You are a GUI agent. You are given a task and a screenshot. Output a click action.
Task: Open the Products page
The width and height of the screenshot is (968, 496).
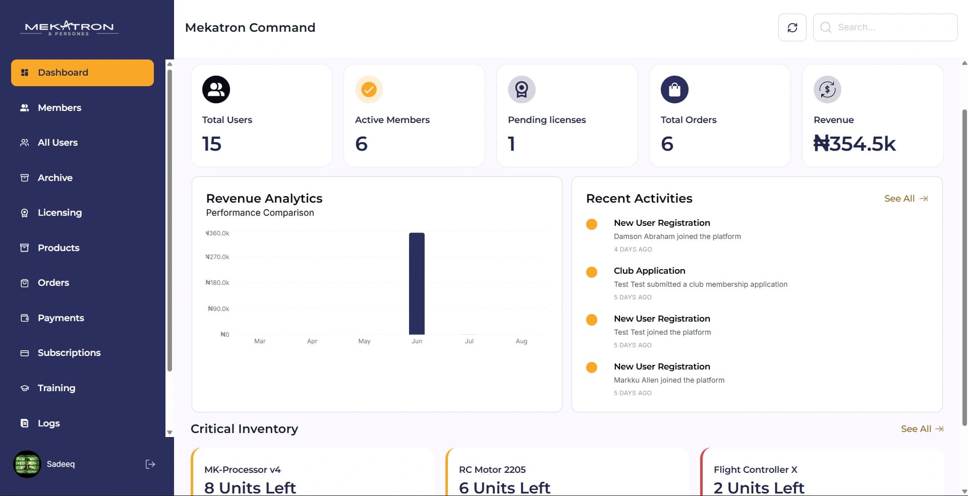(82, 247)
